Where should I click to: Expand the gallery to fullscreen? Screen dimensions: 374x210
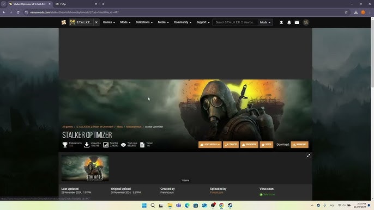309,156
